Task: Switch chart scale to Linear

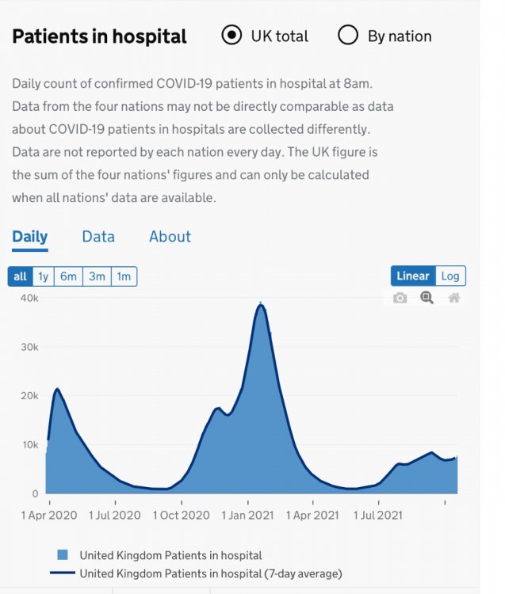Action: pyautogui.click(x=413, y=276)
